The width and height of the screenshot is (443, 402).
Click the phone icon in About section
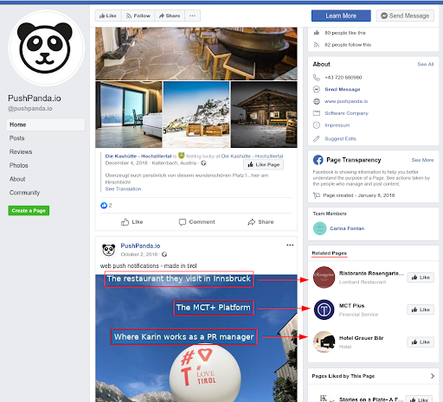point(317,78)
